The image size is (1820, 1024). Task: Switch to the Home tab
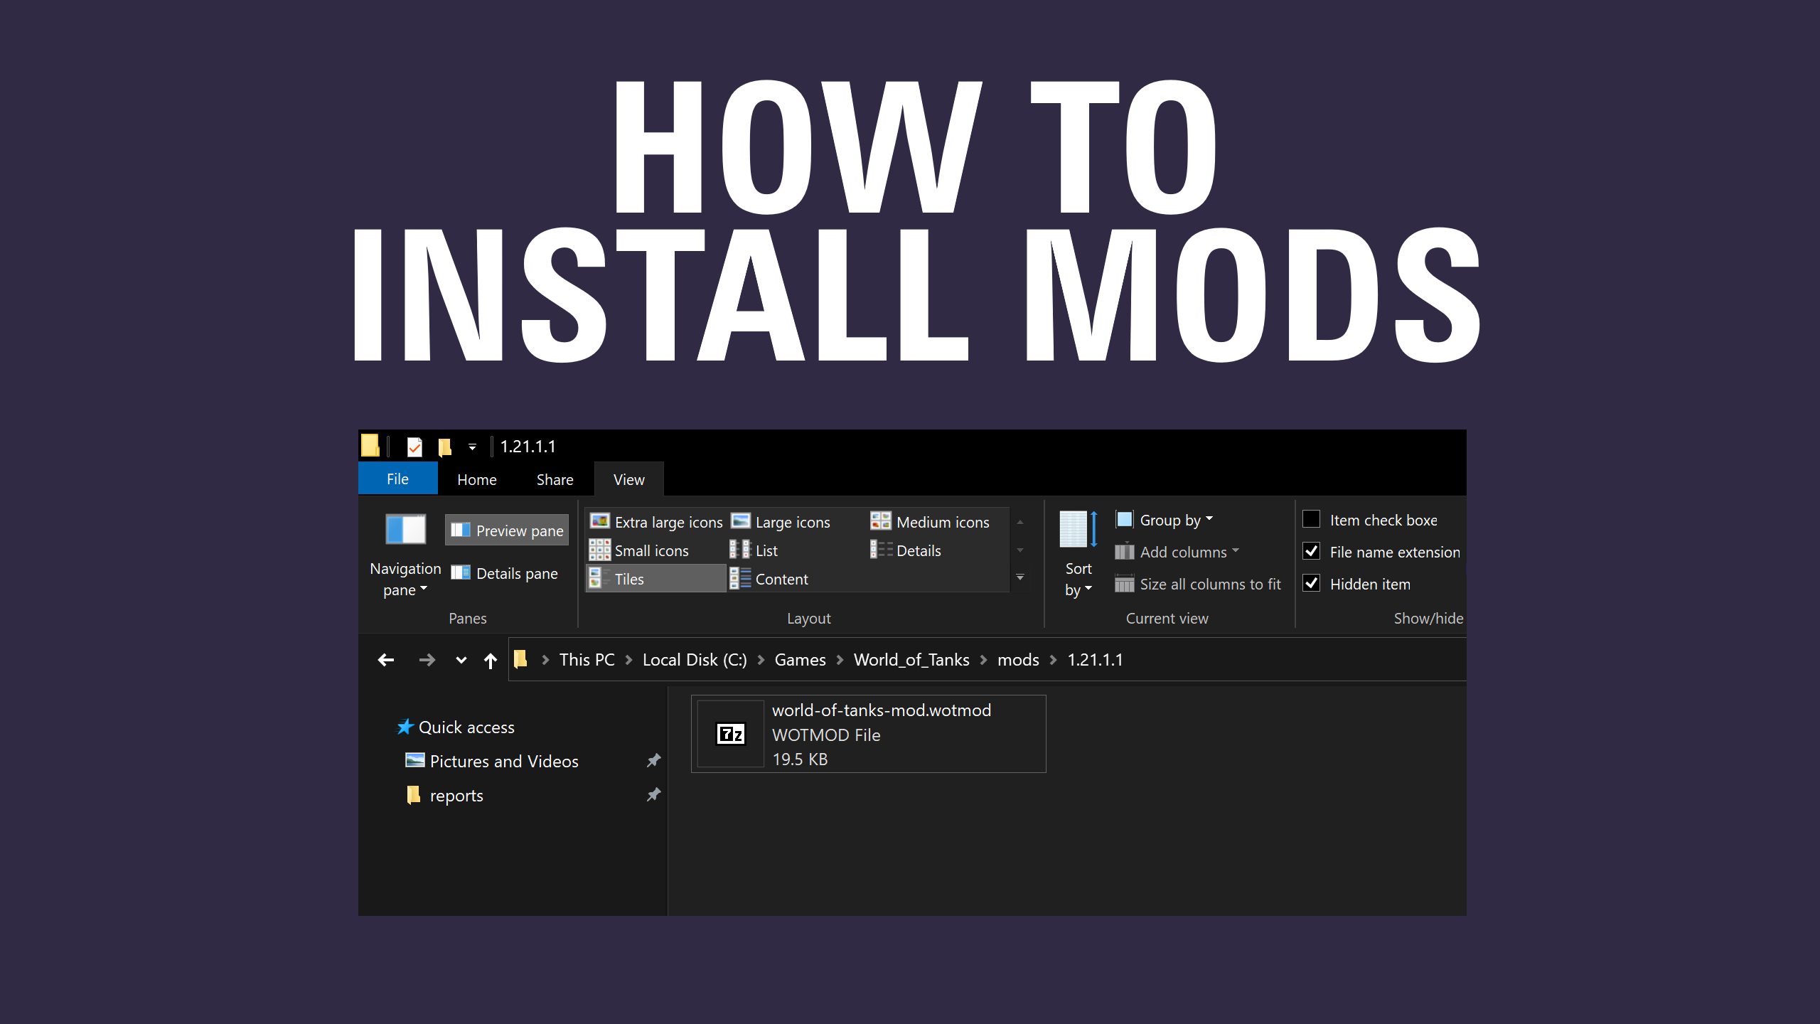coord(476,479)
